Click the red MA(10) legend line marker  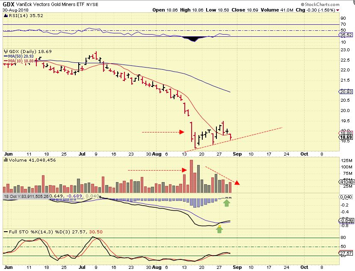6,61
